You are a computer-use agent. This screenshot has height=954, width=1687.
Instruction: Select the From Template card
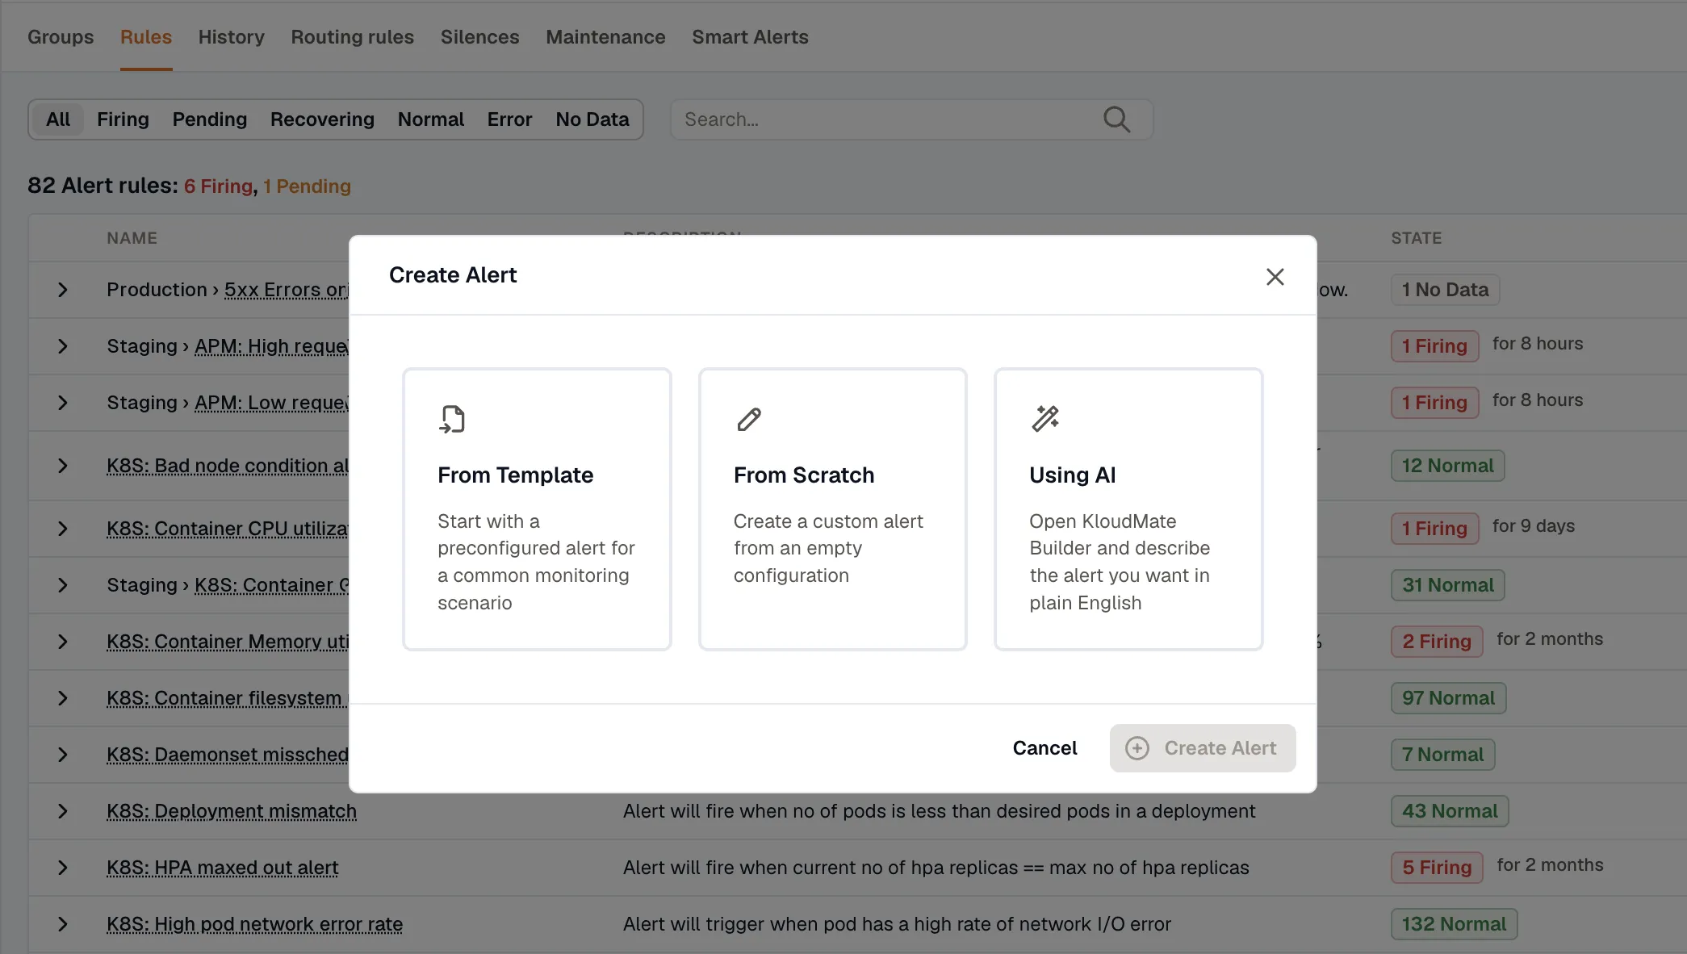(x=537, y=509)
